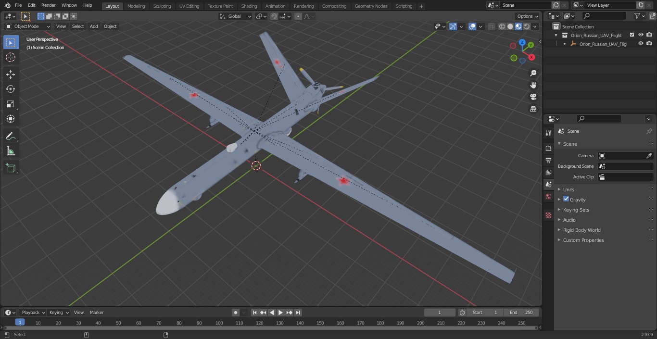657x339 pixels.
Task: Click the End frame field
Action: click(x=521, y=313)
